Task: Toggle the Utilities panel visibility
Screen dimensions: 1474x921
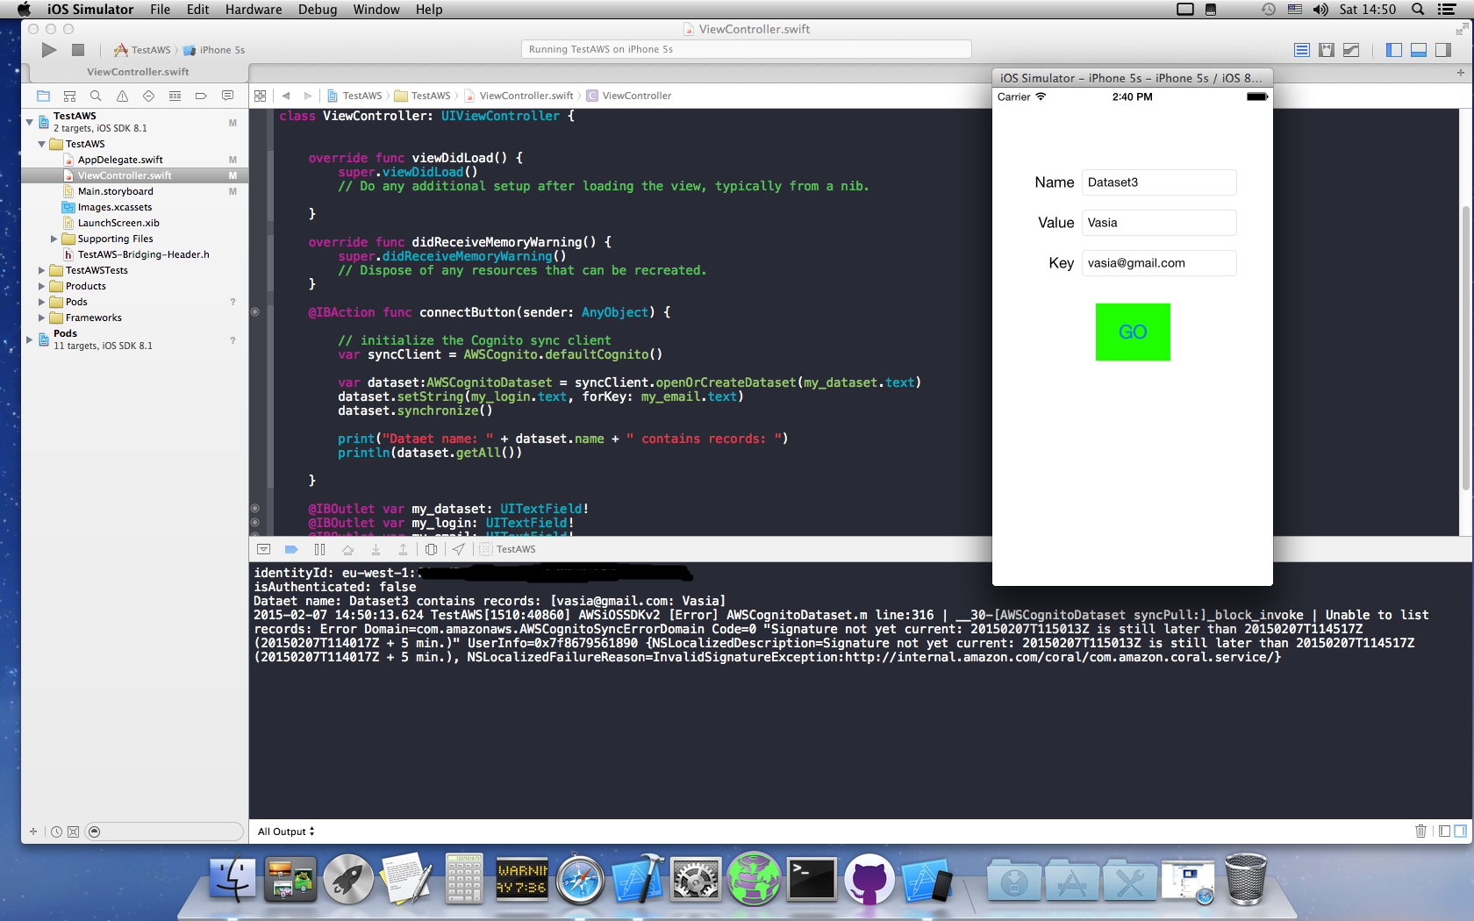Action: point(1443,50)
